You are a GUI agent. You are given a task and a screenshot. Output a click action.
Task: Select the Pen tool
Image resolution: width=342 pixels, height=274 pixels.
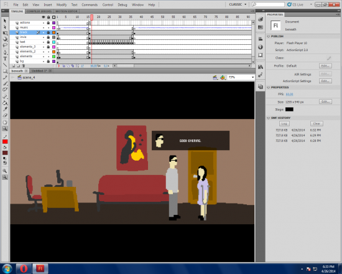pyautogui.click(x=5, y=52)
